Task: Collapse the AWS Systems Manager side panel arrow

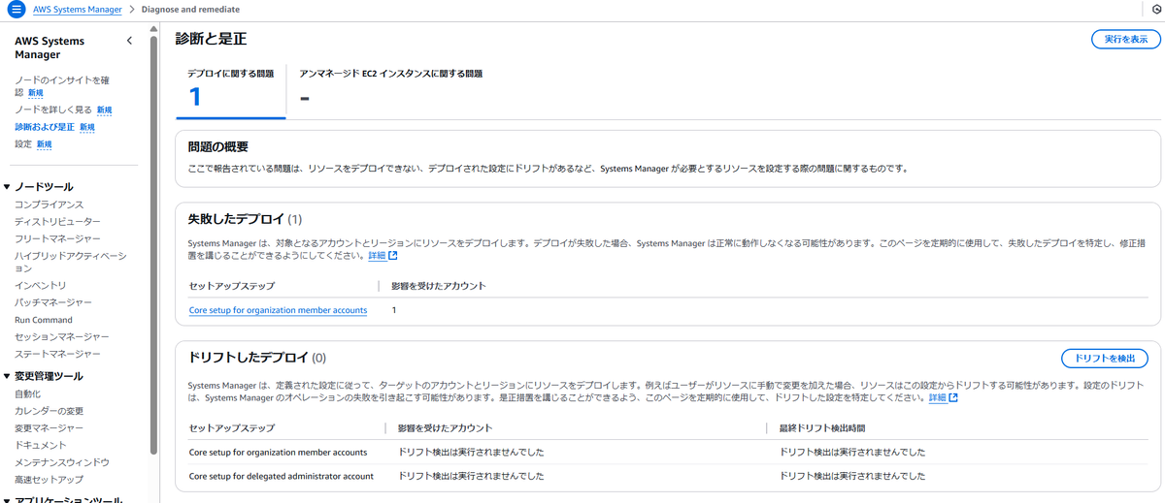Action: click(x=130, y=41)
